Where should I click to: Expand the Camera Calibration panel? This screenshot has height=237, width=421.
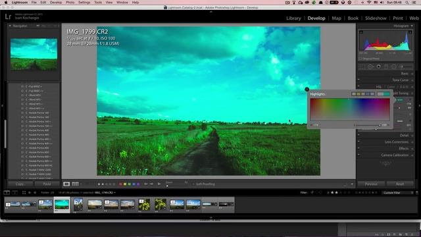[412, 155]
